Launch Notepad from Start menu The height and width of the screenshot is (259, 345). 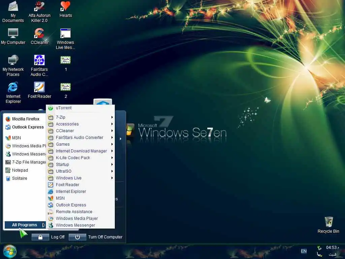pyautogui.click(x=24, y=170)
